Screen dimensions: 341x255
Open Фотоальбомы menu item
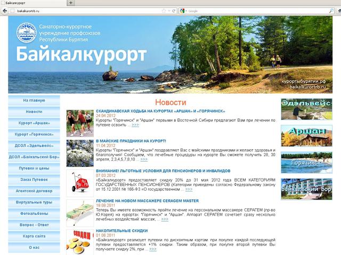pyautogui.click(x=34, y=214)
